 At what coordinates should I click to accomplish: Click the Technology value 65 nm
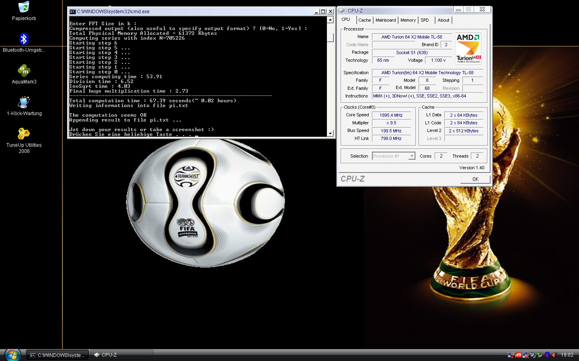(x=383, y=60)
